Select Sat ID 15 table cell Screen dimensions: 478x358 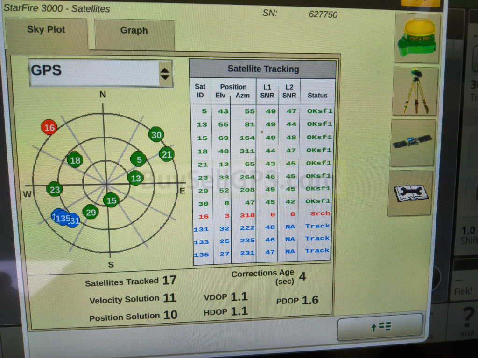pos(203,138)
